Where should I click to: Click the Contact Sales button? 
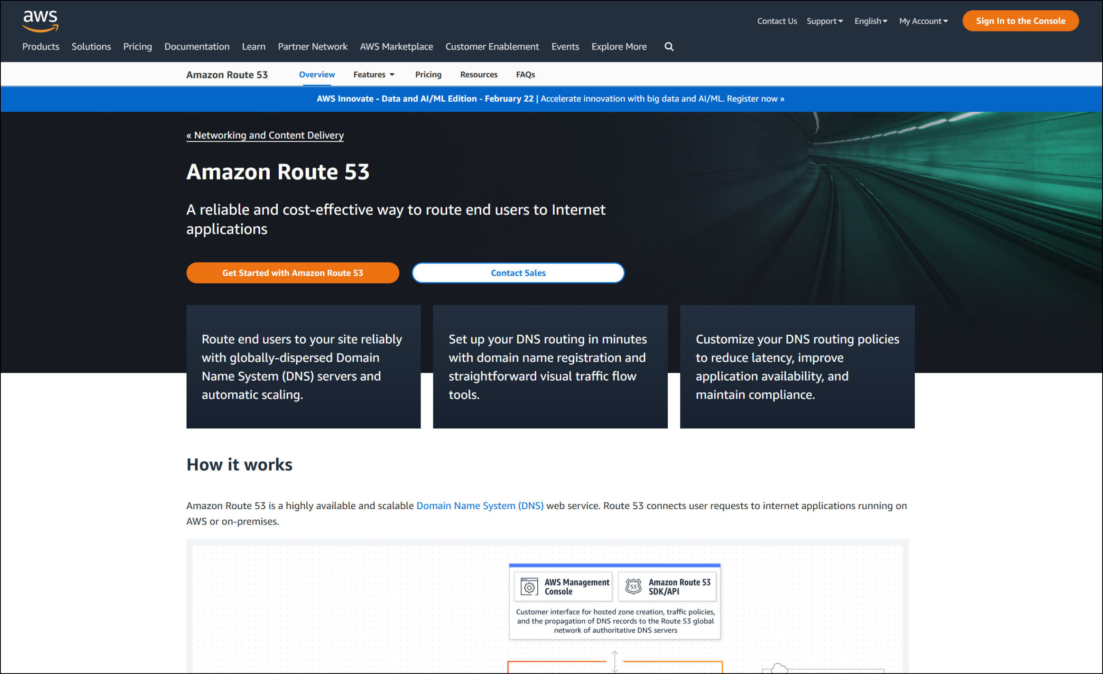point(518,272)
